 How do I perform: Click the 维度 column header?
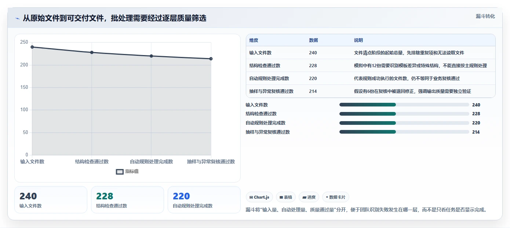(x=254, y=40)
